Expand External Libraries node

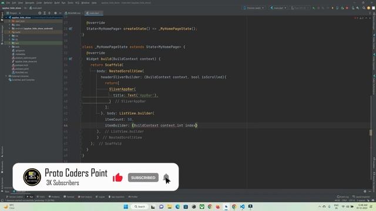click(x=6, y=76)
